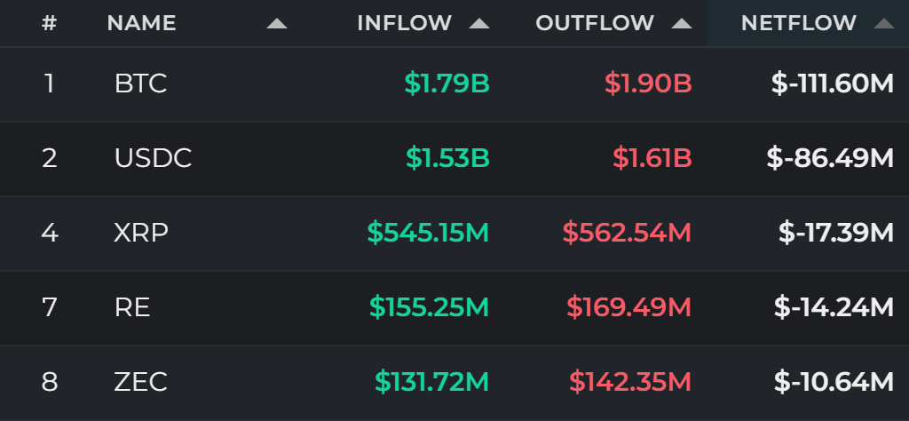Screen dimensions: 909x421
Task: Click rank number 8 in ZEC row
Action: tap(50, 382)
